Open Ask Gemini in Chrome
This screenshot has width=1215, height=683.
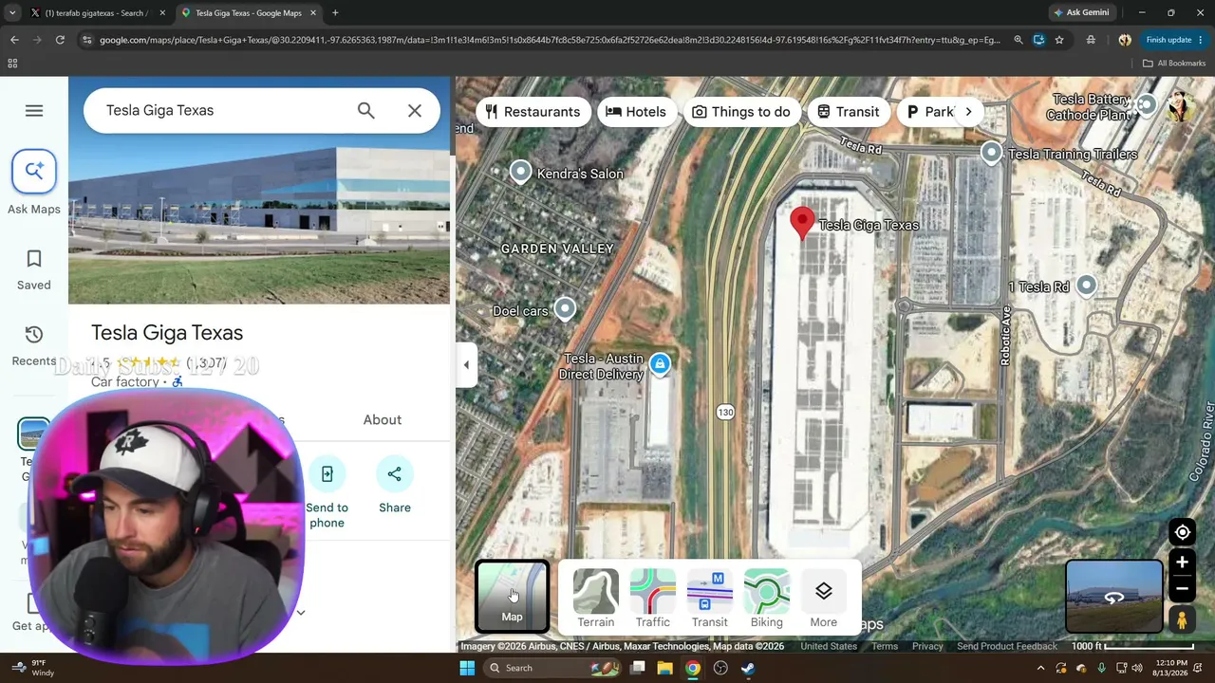(x=1081, y=13)
